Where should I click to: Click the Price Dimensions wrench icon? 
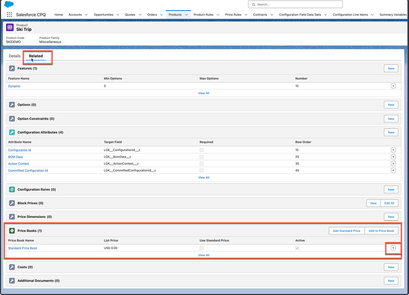12,217
